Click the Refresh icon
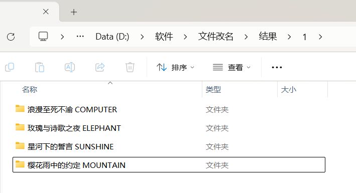The image size is (356, 193). [11, 37]
